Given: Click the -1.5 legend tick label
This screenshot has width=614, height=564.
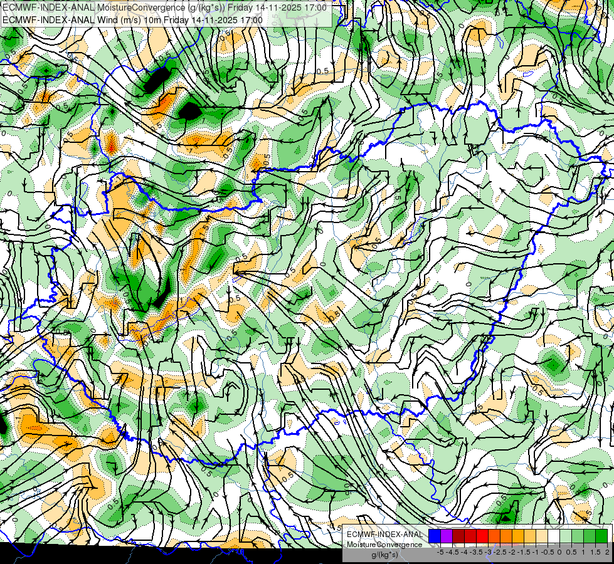Looking at the screenshot, I should (x=524, y=552).
